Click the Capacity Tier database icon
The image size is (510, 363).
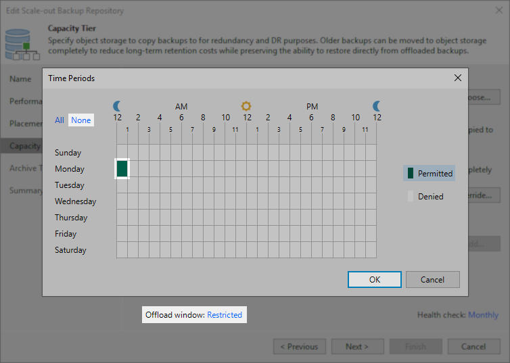coord(22,45)
